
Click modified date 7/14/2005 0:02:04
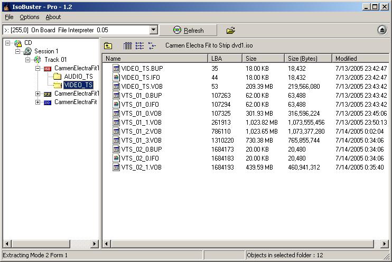pyautogui.click(x=359, y=132)
